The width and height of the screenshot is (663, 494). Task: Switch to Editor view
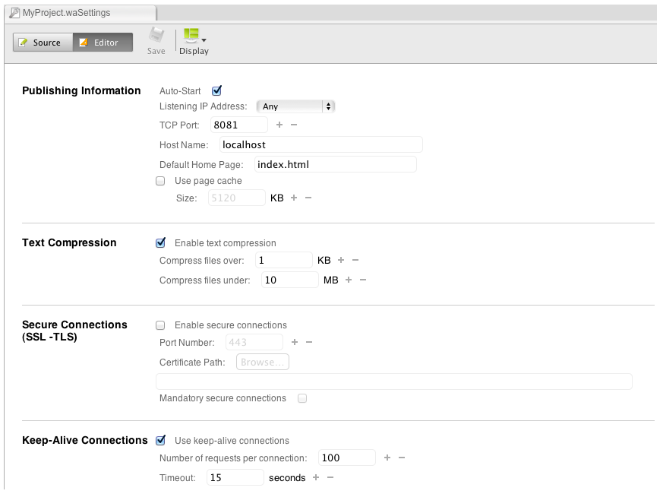pos(103,43)
